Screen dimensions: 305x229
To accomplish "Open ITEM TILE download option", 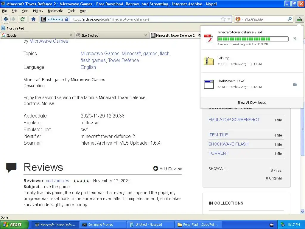I will tap(218, 135).
